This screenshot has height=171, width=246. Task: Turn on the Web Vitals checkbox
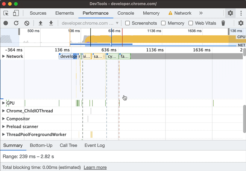(x=191, y=23)
